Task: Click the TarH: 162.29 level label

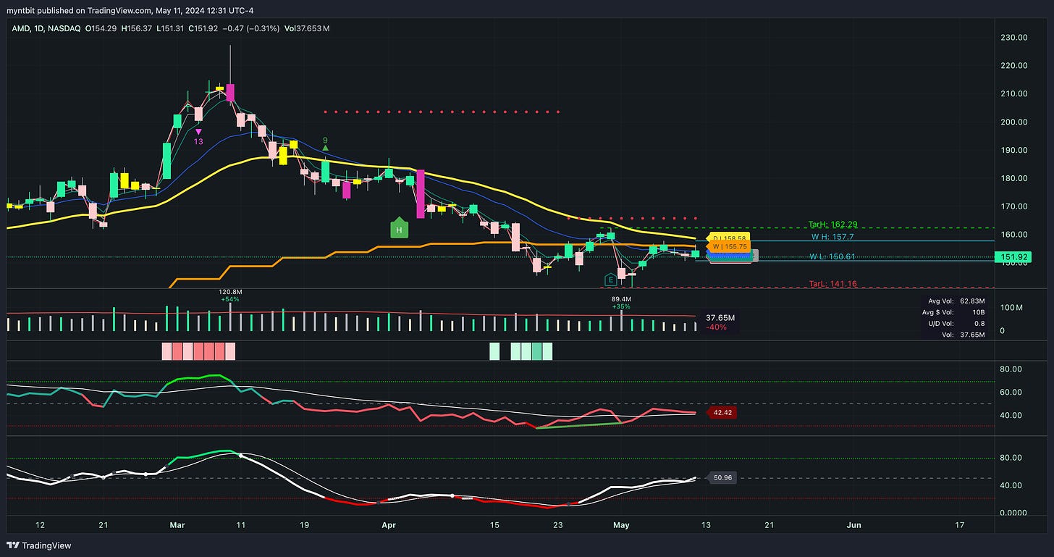Action: pos(832,225)
